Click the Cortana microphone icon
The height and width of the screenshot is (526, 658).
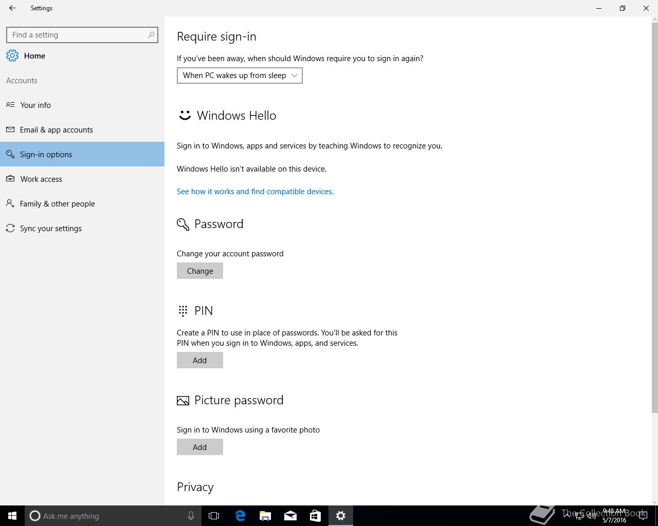[191, 516]
